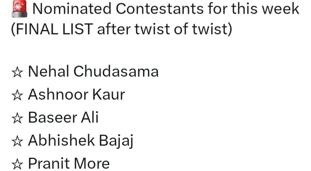Select the words FINAL LIST
This screenshot has height=171, width=311.
click(x=54, y=29)
